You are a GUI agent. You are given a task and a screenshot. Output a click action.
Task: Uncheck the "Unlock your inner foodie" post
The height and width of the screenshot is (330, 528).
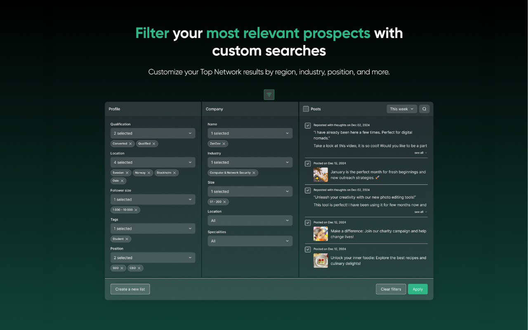(x=307, y=249)
